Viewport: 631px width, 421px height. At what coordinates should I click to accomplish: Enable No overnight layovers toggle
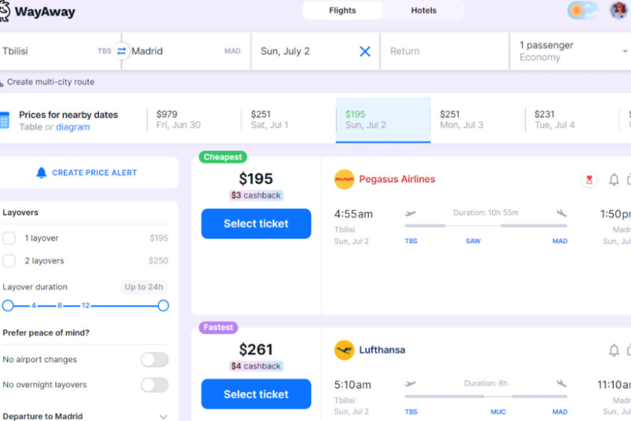tap(154, 385)
